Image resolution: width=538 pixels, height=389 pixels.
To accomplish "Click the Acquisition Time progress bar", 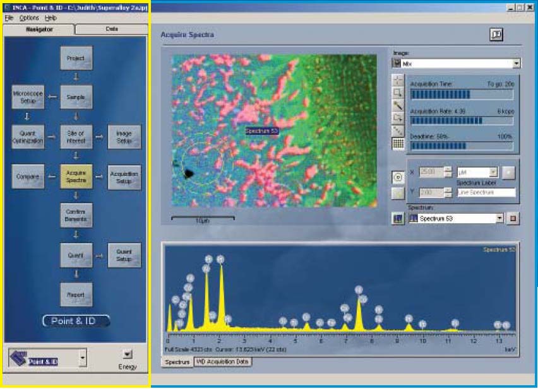I will click(x=462, y=94).
